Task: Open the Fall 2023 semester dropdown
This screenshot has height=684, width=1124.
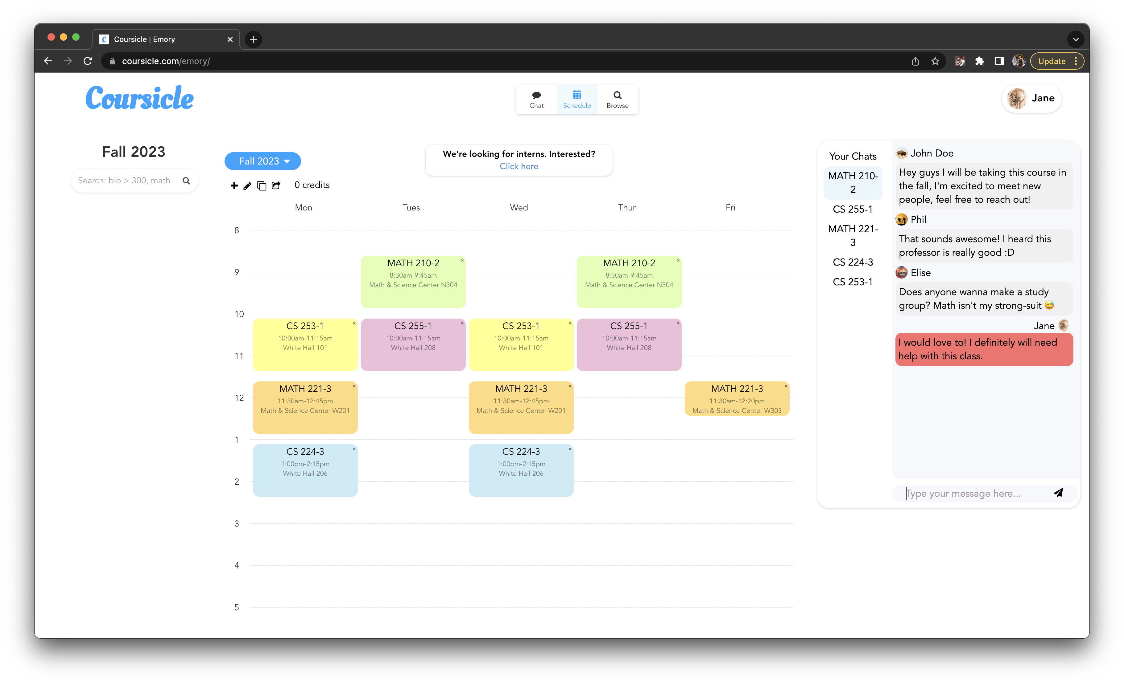Action: (x=262, y=161)
